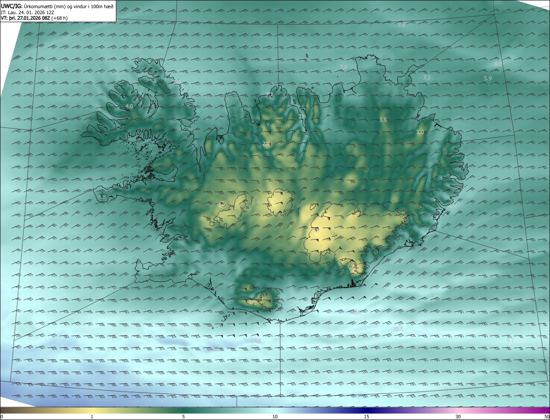Click the "9.7" value label on map
The image size is (550, 420).
pos(510,340)
